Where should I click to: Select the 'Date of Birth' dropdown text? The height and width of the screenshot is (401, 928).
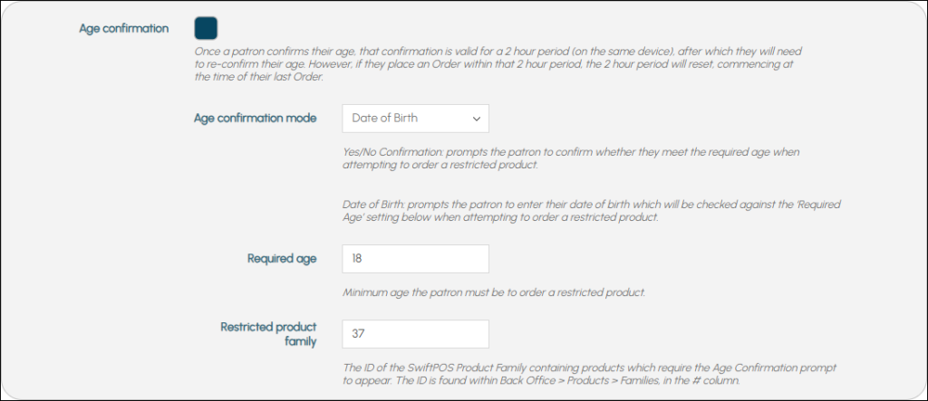385,118
